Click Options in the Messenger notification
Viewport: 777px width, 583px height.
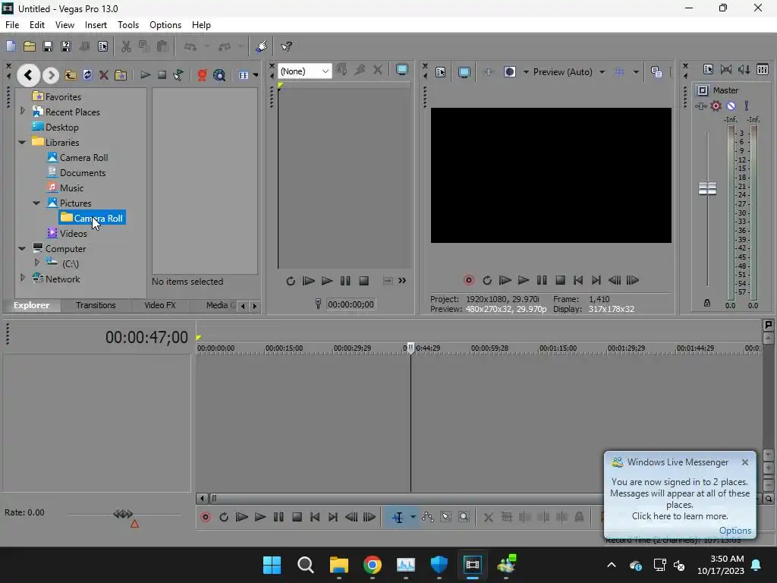(x=735, y=531)
